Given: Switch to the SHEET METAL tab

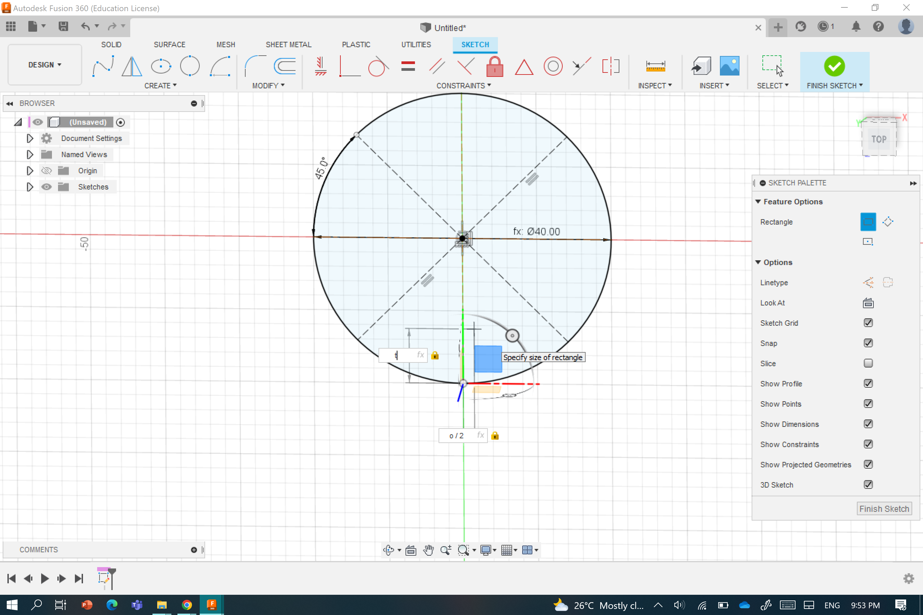Looking at the screenshot, I should pyautogui.click(x=288, y=44).
